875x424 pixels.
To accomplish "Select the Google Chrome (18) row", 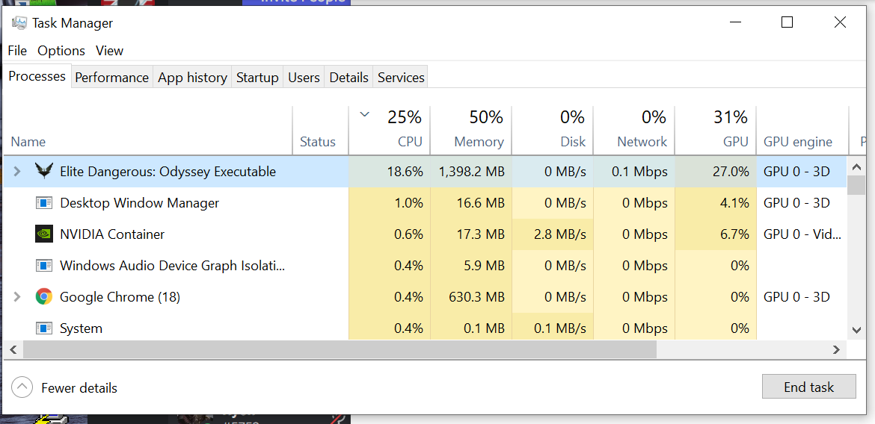I will (426, 297).
